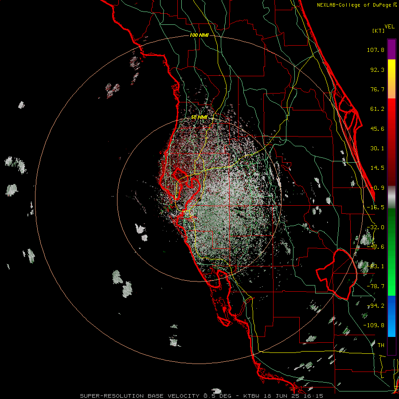The image size is (399, 399).
Task: Click the [KT] units label
Action: click(379, 31)
